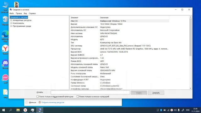Select the 'Изготовитель ОС' row
The width and height of the screenshot is (201, 113).
119,30
